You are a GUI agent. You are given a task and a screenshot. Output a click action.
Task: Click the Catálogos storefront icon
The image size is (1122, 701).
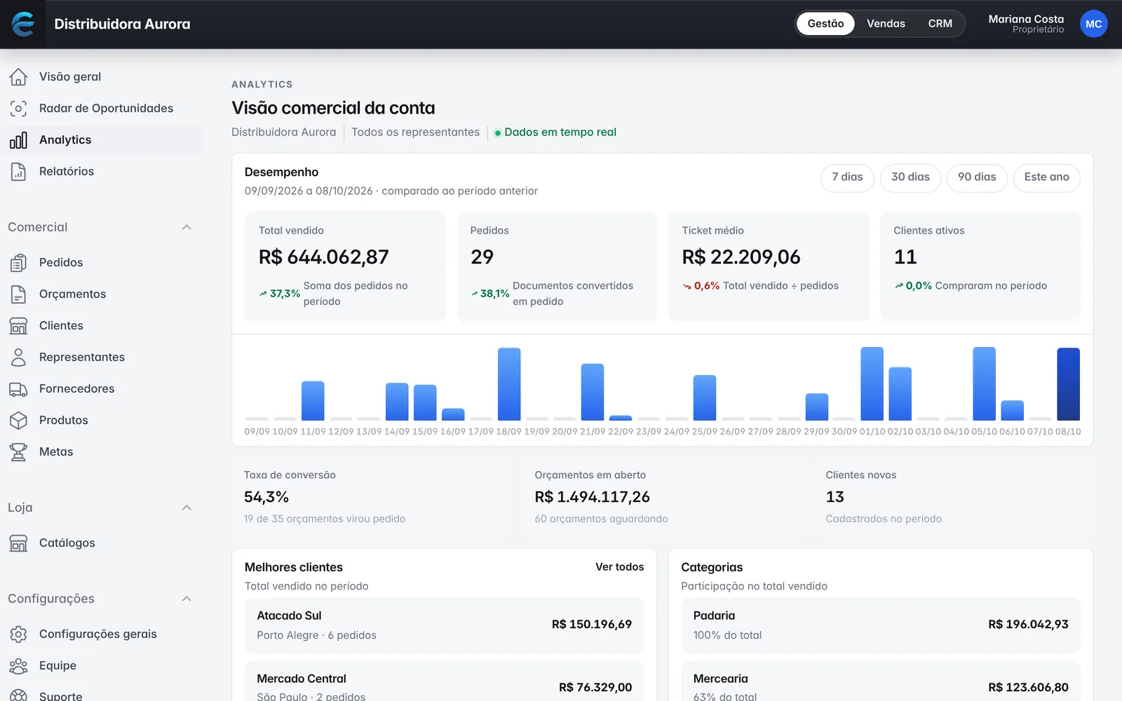[19, 543]
